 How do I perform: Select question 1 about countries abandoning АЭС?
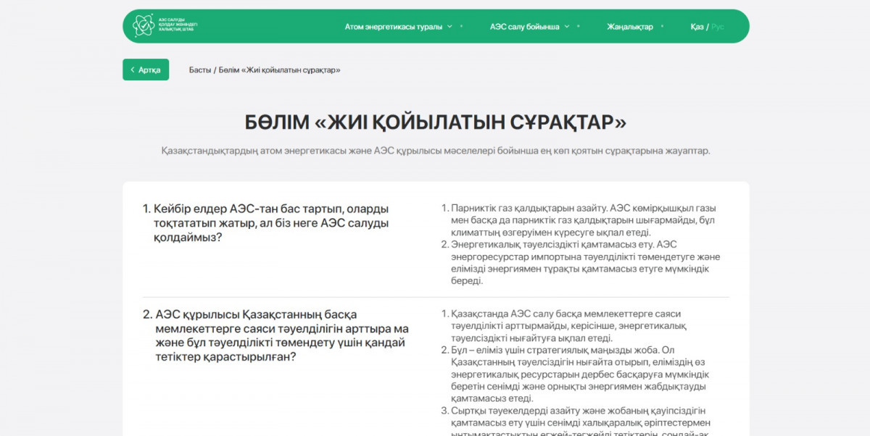pyautogui.click(x=272, y=223)
